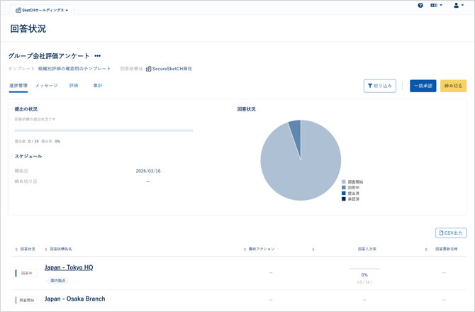
Task: Open the 絞り込み filter options
Action: pos(380,86)
